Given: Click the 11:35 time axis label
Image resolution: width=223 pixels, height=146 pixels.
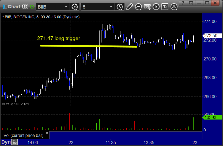Looking at the screenshot, I should click(x=111, y=143).
